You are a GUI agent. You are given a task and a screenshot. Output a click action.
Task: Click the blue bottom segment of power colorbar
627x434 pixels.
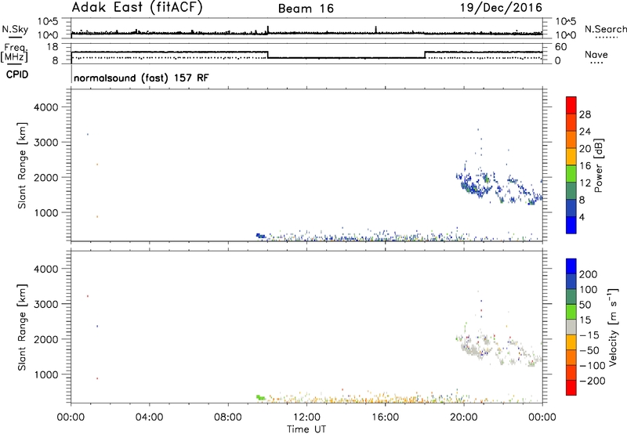coord(571,225)
